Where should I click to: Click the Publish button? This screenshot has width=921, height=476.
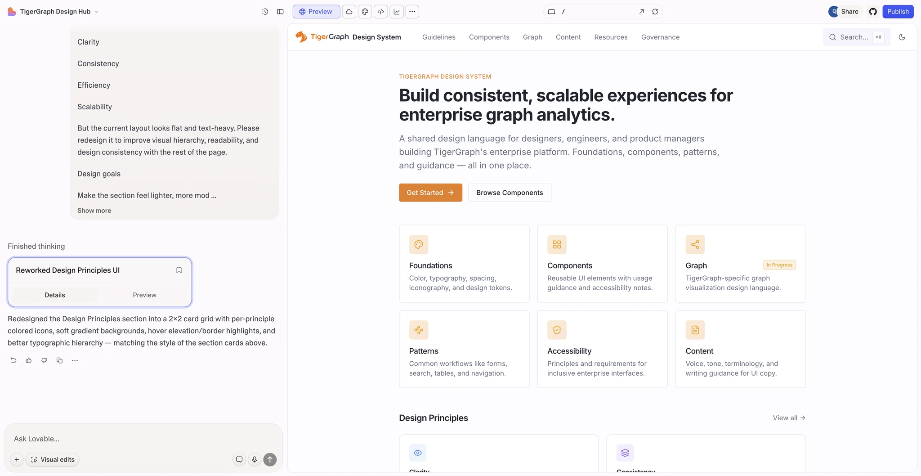(x=898, y=12)
